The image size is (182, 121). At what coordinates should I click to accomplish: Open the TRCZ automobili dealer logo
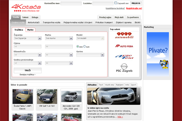coord(124,35)
